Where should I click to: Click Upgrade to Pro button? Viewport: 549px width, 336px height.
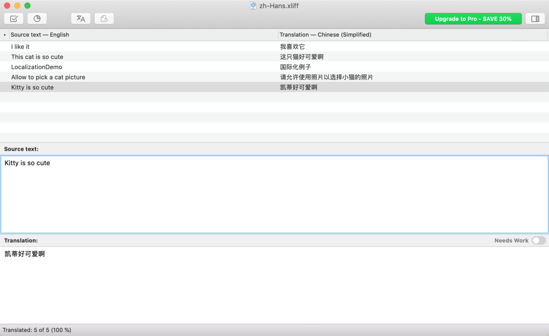(473, 19)
